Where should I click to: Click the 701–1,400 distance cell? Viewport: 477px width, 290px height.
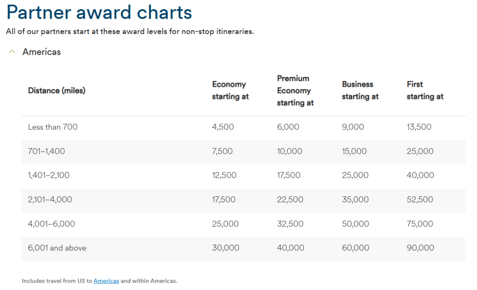tap(47, 151)
